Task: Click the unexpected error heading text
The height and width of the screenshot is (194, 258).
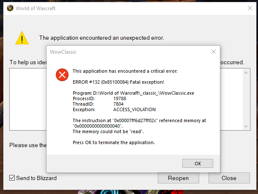Action: [102, 38]
